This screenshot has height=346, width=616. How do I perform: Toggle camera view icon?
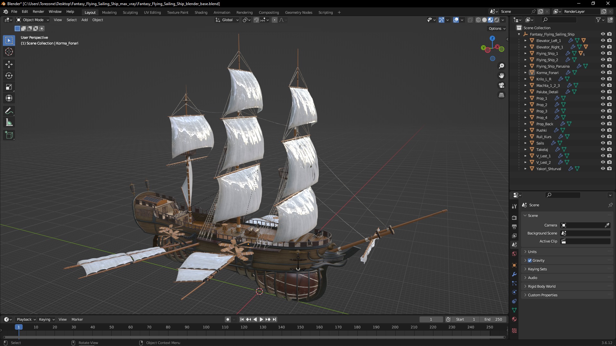pos(501,85)
